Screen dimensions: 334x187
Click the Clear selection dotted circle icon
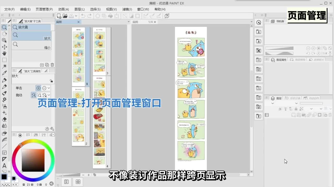coord(98,16)
